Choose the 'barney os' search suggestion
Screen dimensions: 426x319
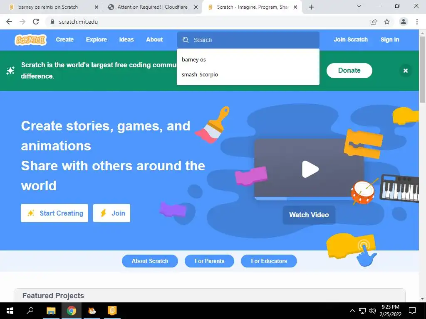click(x=248, y=60)
